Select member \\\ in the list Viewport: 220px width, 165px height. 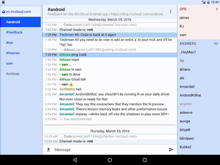point(199,61)
